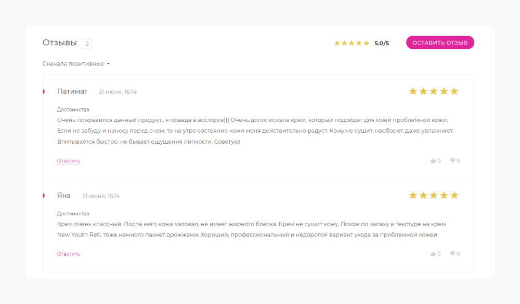Dislike Патимат's review with thumbs down
This screenshot has height=304, width=520.
coord(452,161)
